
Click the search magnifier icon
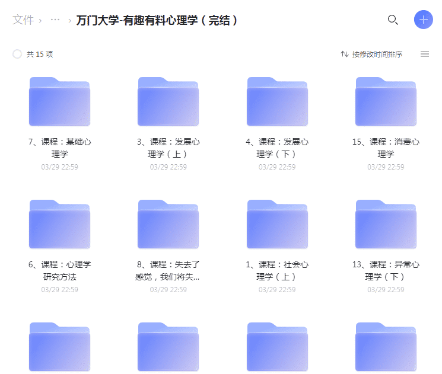[x=392, y=20]
